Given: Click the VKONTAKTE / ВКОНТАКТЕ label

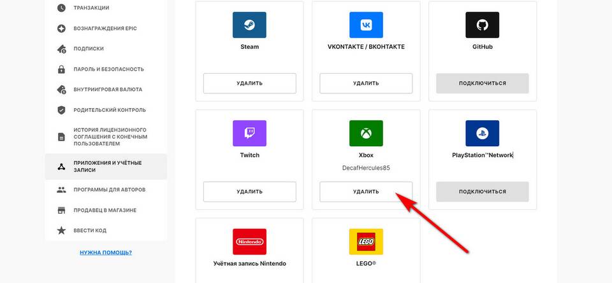Looking at the screenshot, I should (366, 46).
